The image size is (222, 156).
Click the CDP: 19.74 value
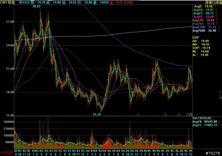201,48
